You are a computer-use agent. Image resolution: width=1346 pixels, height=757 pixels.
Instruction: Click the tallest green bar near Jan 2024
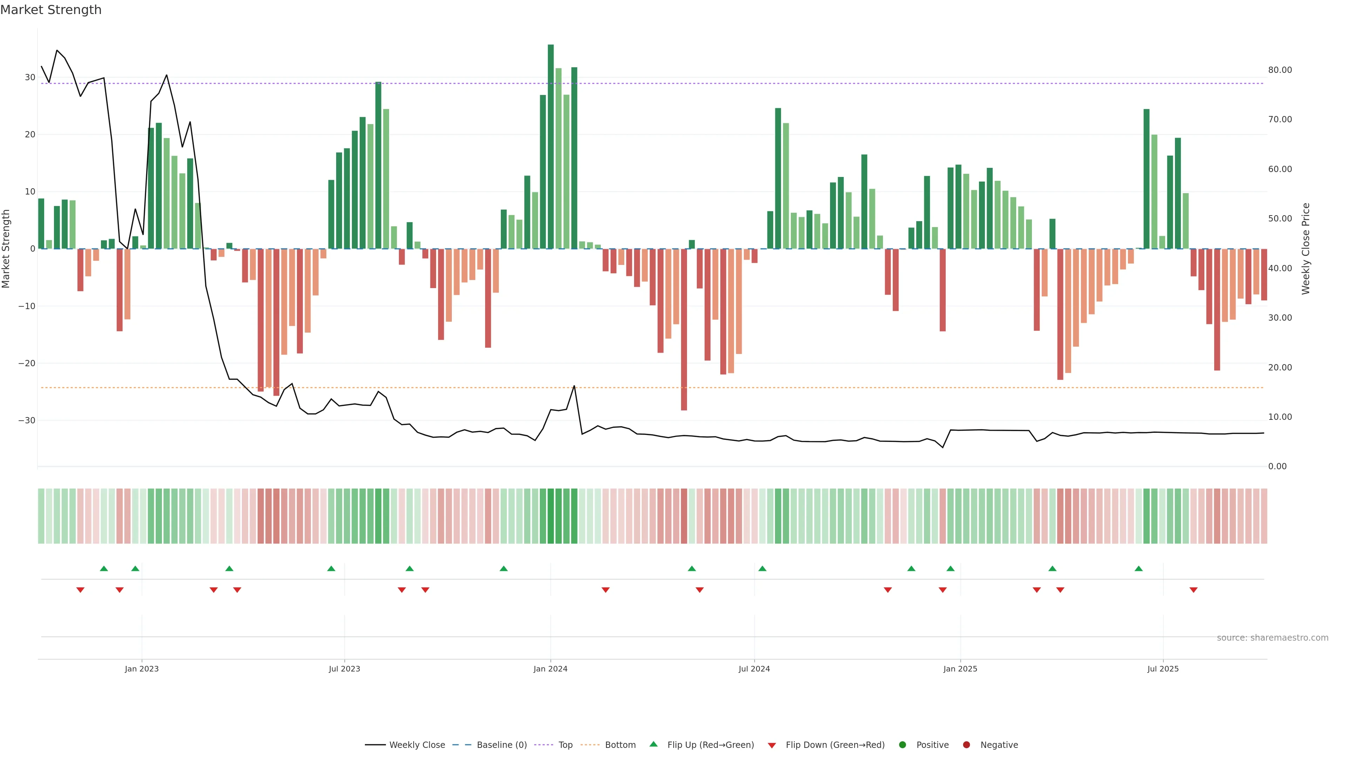point(551,146)
